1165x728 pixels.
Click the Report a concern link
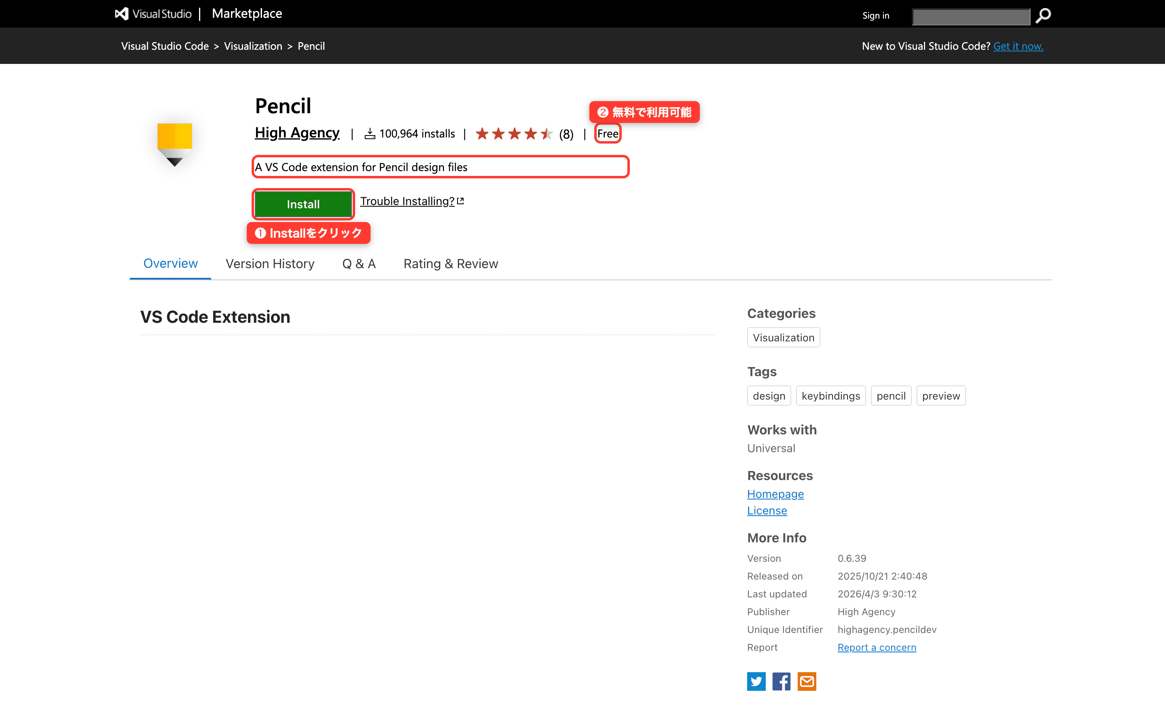[877, 648]
